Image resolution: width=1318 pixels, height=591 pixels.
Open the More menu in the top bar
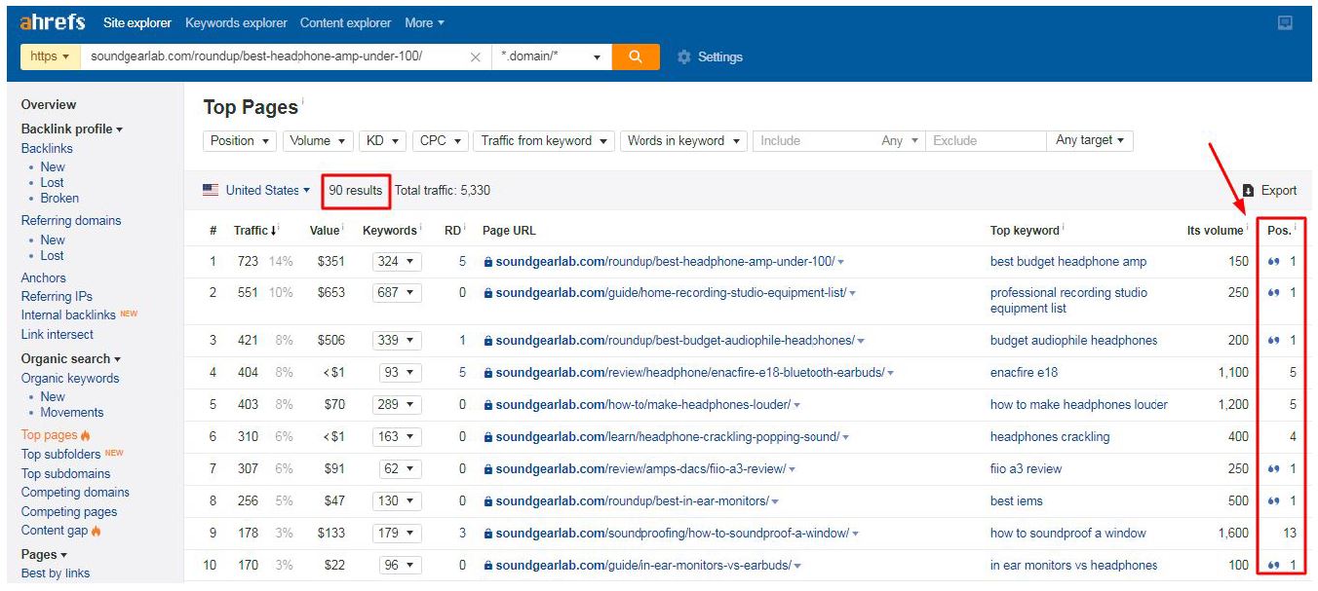click(x=424, y=22)
